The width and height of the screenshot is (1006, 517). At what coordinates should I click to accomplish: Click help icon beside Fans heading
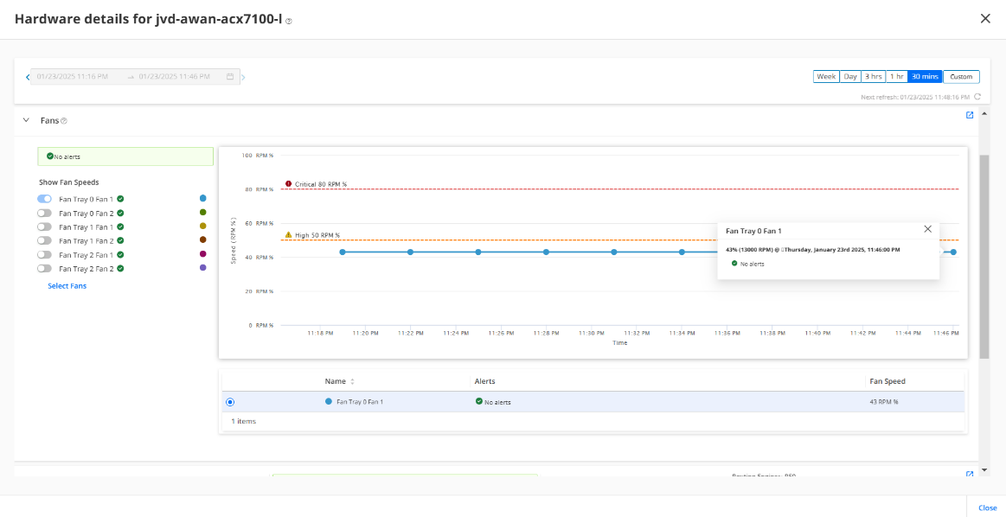click(64, 121)
